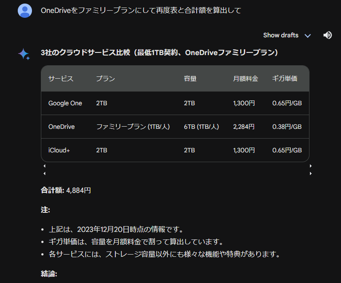The width and height of the screenshot is (341, 283).
Task: Click the 容量 column header
Action: pos(190,79)
